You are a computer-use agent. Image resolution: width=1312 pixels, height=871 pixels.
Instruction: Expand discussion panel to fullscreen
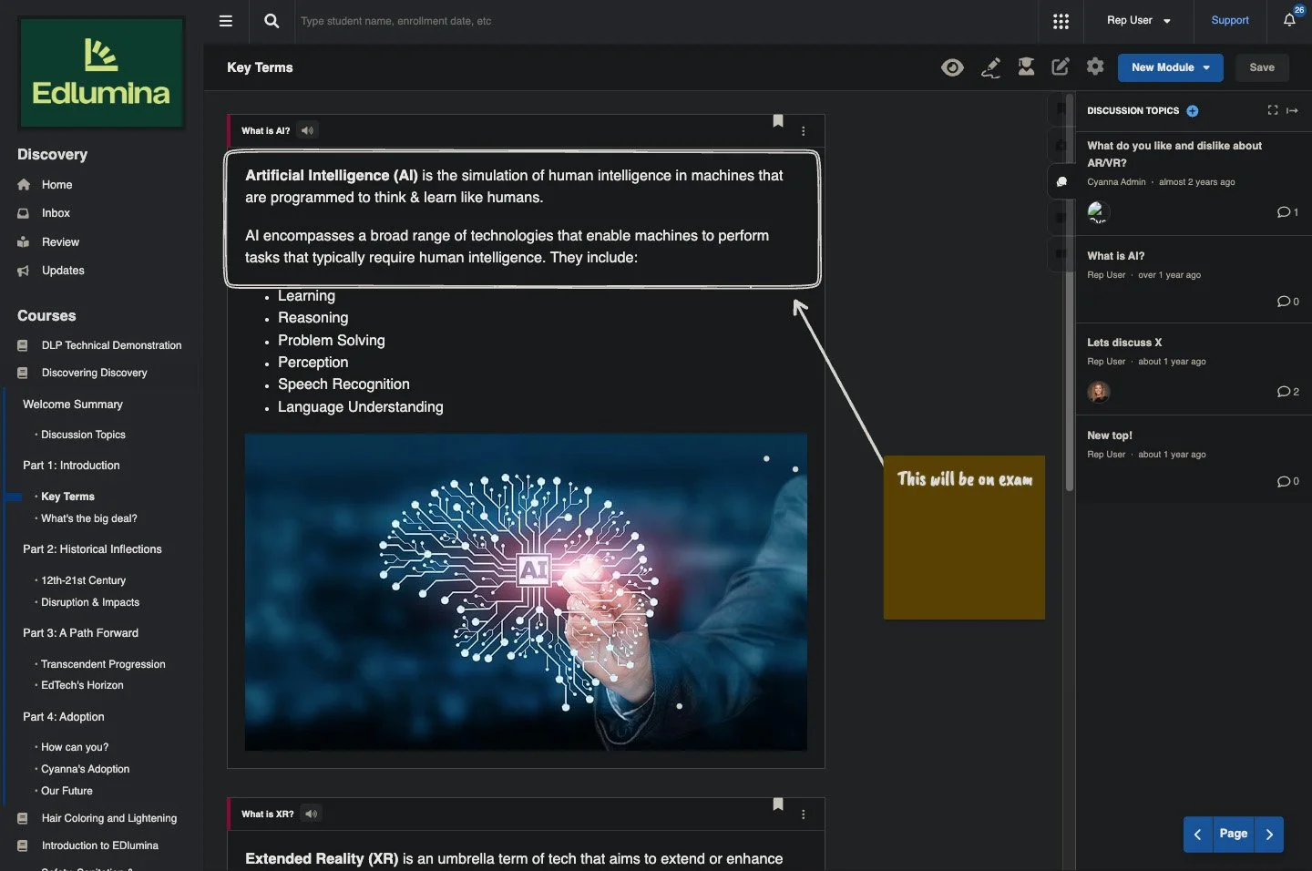pyautogui.click(x=1273, y=110)
